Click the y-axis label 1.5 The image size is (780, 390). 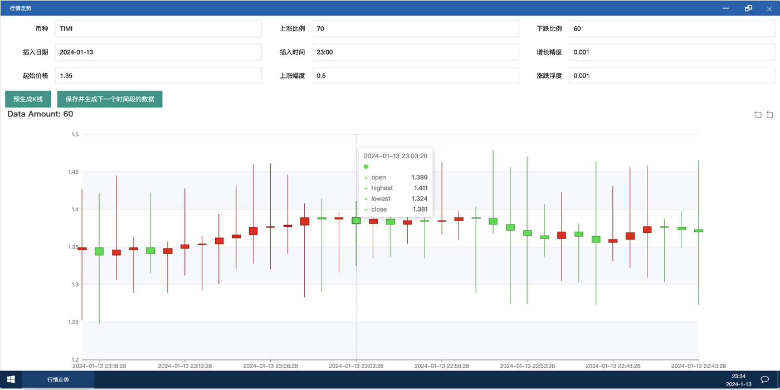coord(75,134)
